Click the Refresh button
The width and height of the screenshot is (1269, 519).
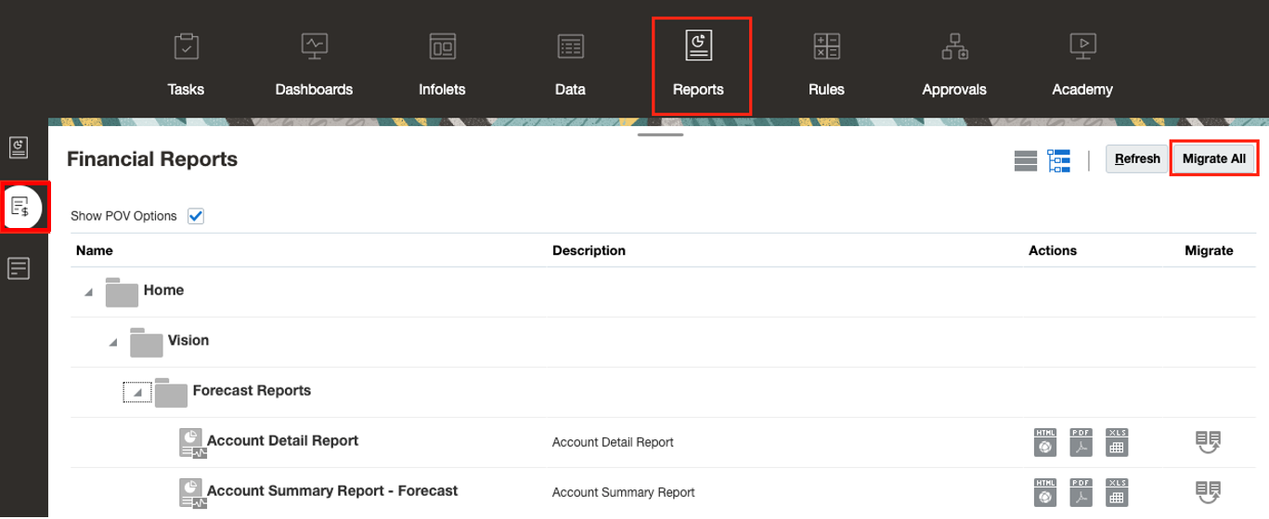pyautogui.click(x=1137, y=159)
